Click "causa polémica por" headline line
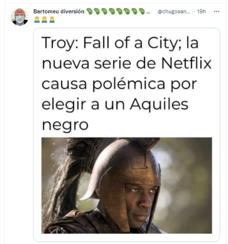 coord(119,84)
